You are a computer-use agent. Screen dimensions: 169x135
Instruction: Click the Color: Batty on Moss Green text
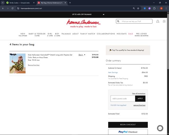[x=38, y=57]
